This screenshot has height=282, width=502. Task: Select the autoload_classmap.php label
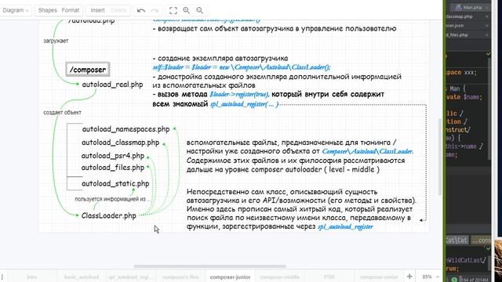120,143
